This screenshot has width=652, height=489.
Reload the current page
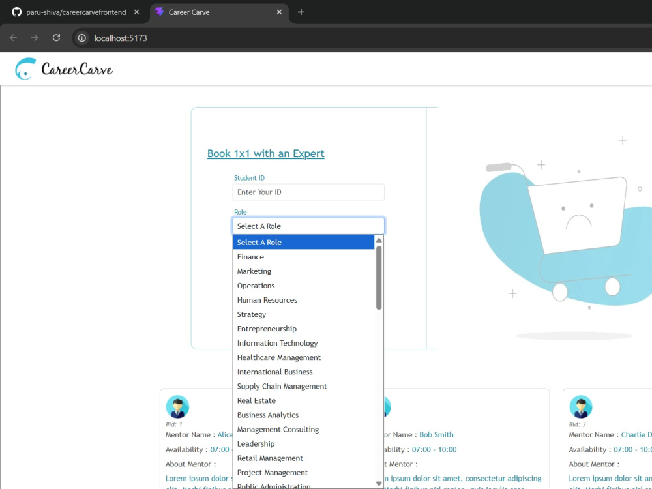coord(57,38)
